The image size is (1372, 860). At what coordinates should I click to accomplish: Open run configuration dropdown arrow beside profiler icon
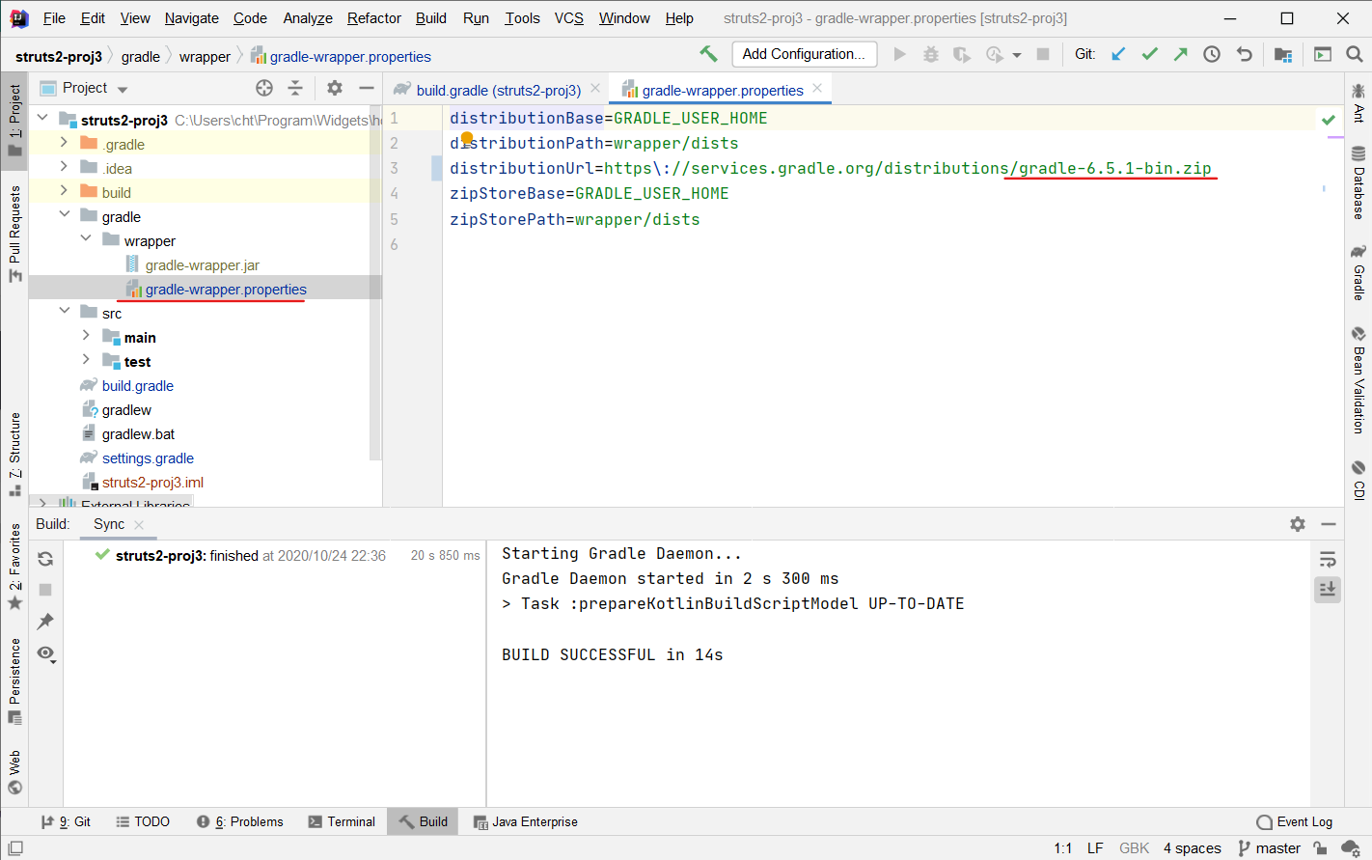pyautogui.click(x=1017, y=55)
